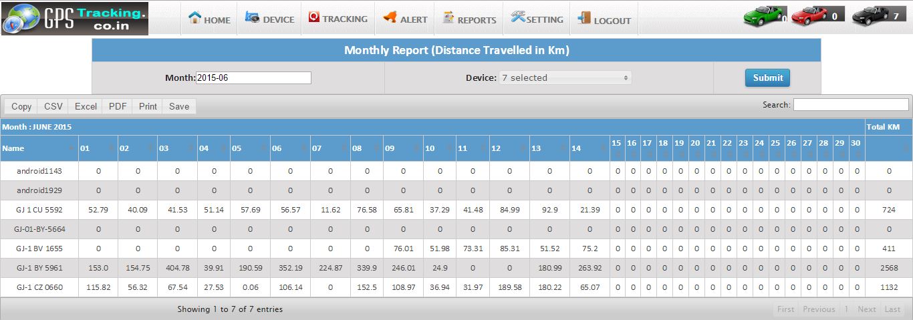This screenshot has width=913, height=320.
Task: Click the Next pagination link
Action: point(867,309)
